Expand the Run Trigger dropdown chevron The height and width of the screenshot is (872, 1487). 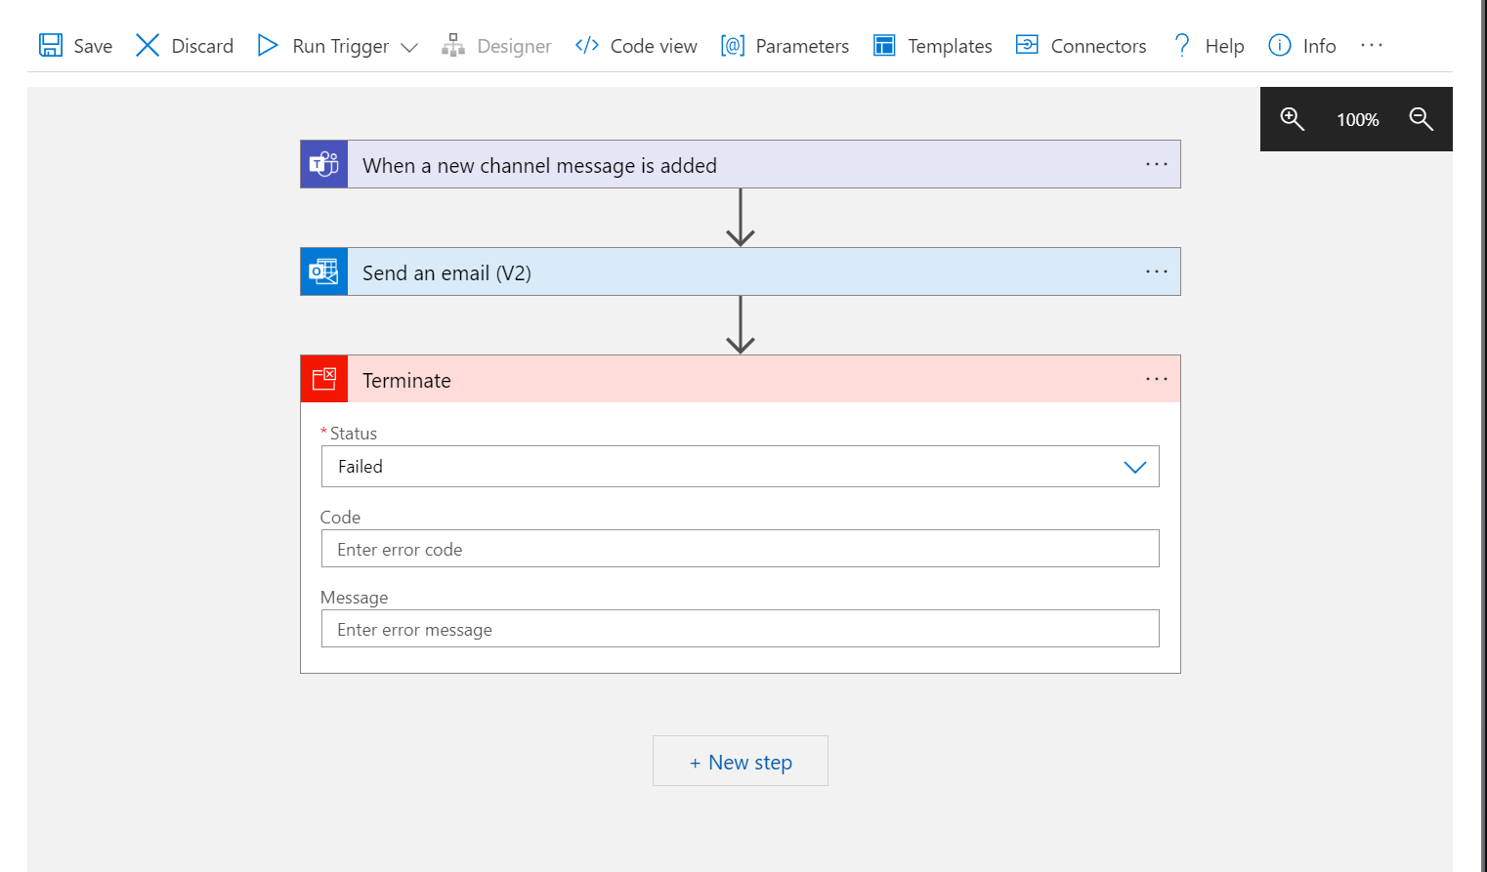[410, 46]
